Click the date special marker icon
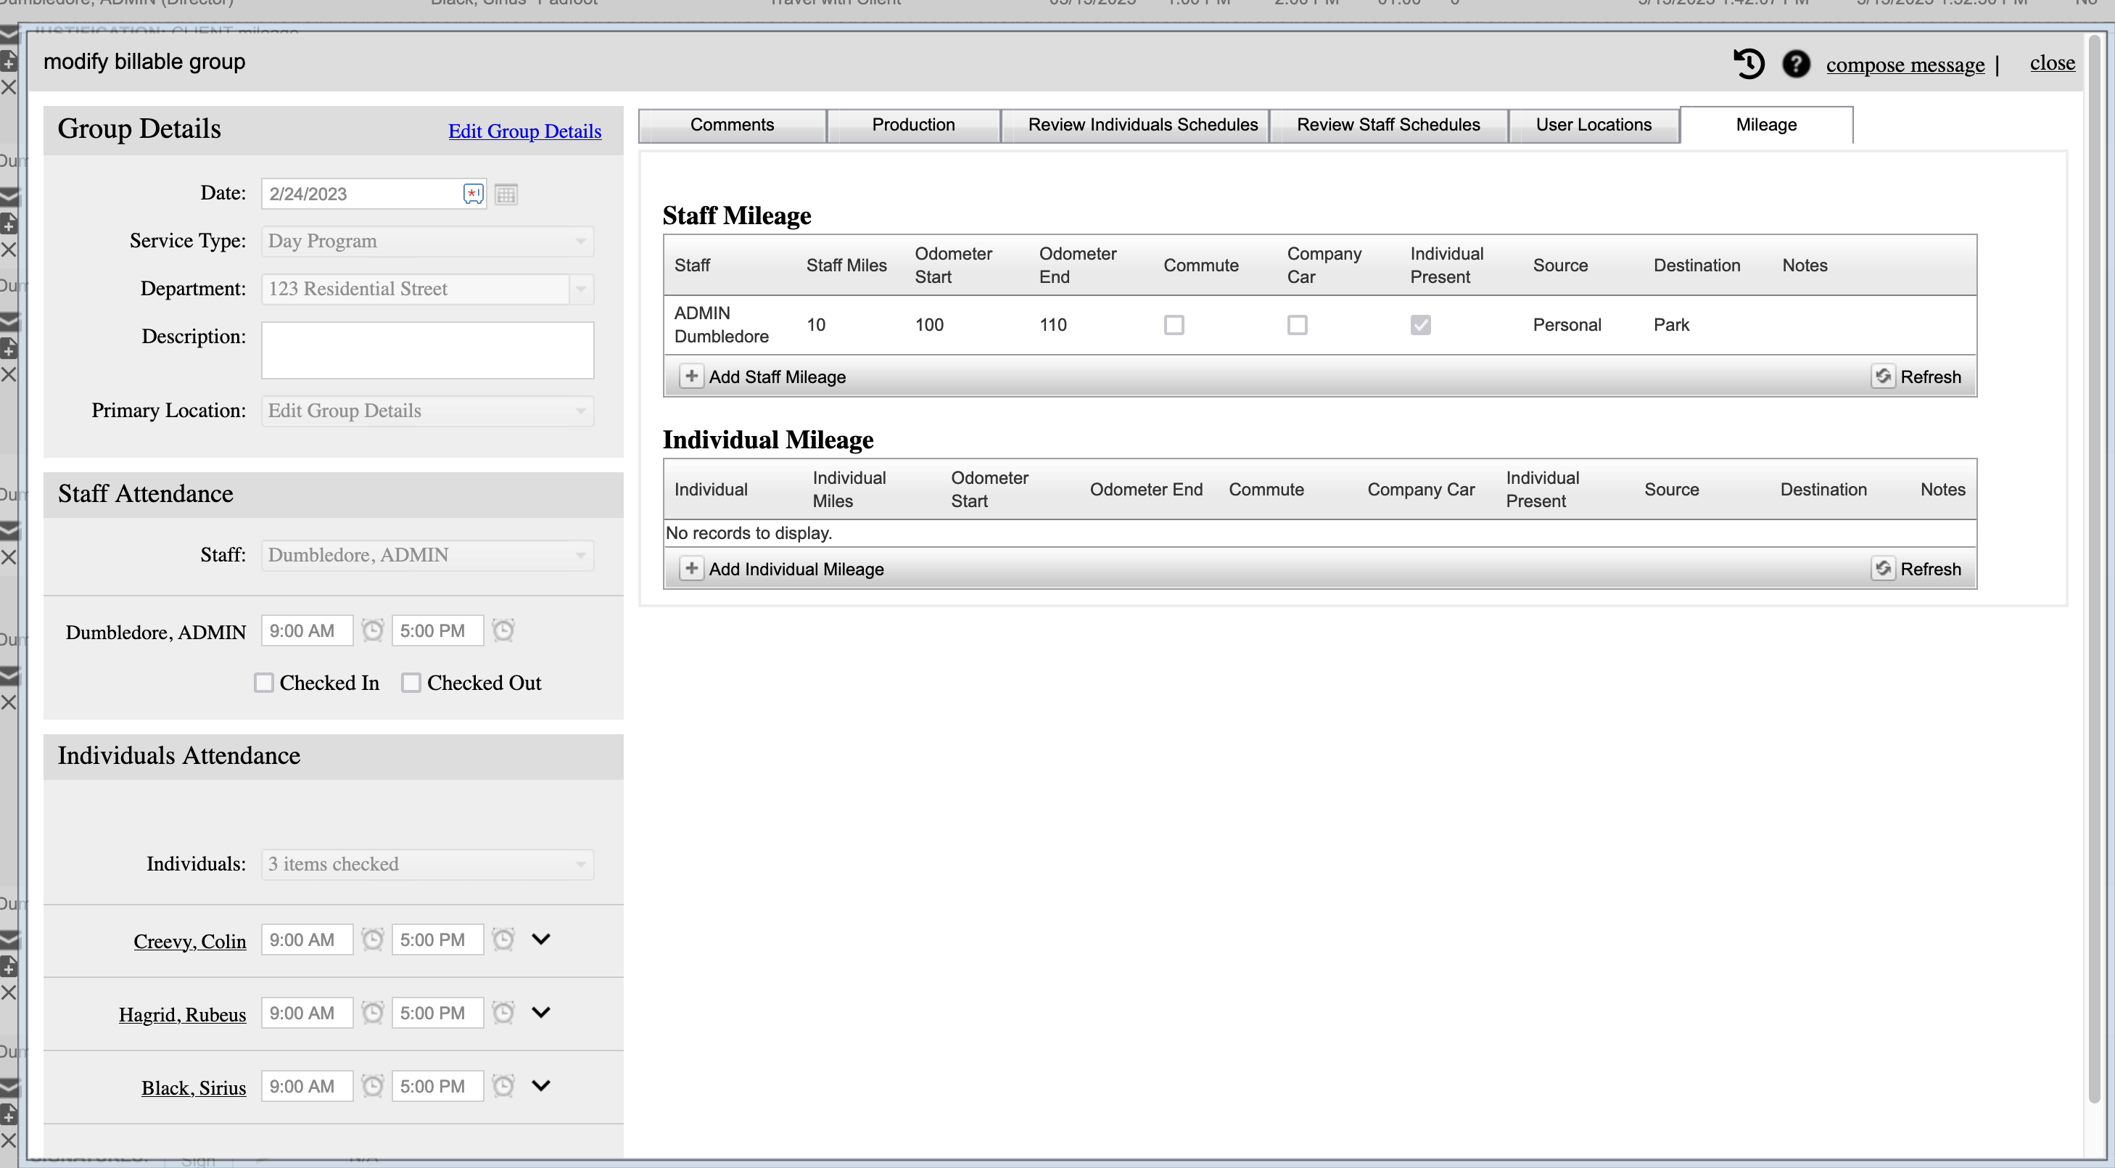 [x=473, y=194]
